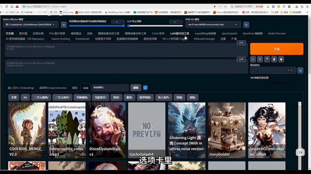Image resolution: width=311 pixels, height=174 pixels.
Task: Click the red card icon below the generate button
Action: [267, 59]
